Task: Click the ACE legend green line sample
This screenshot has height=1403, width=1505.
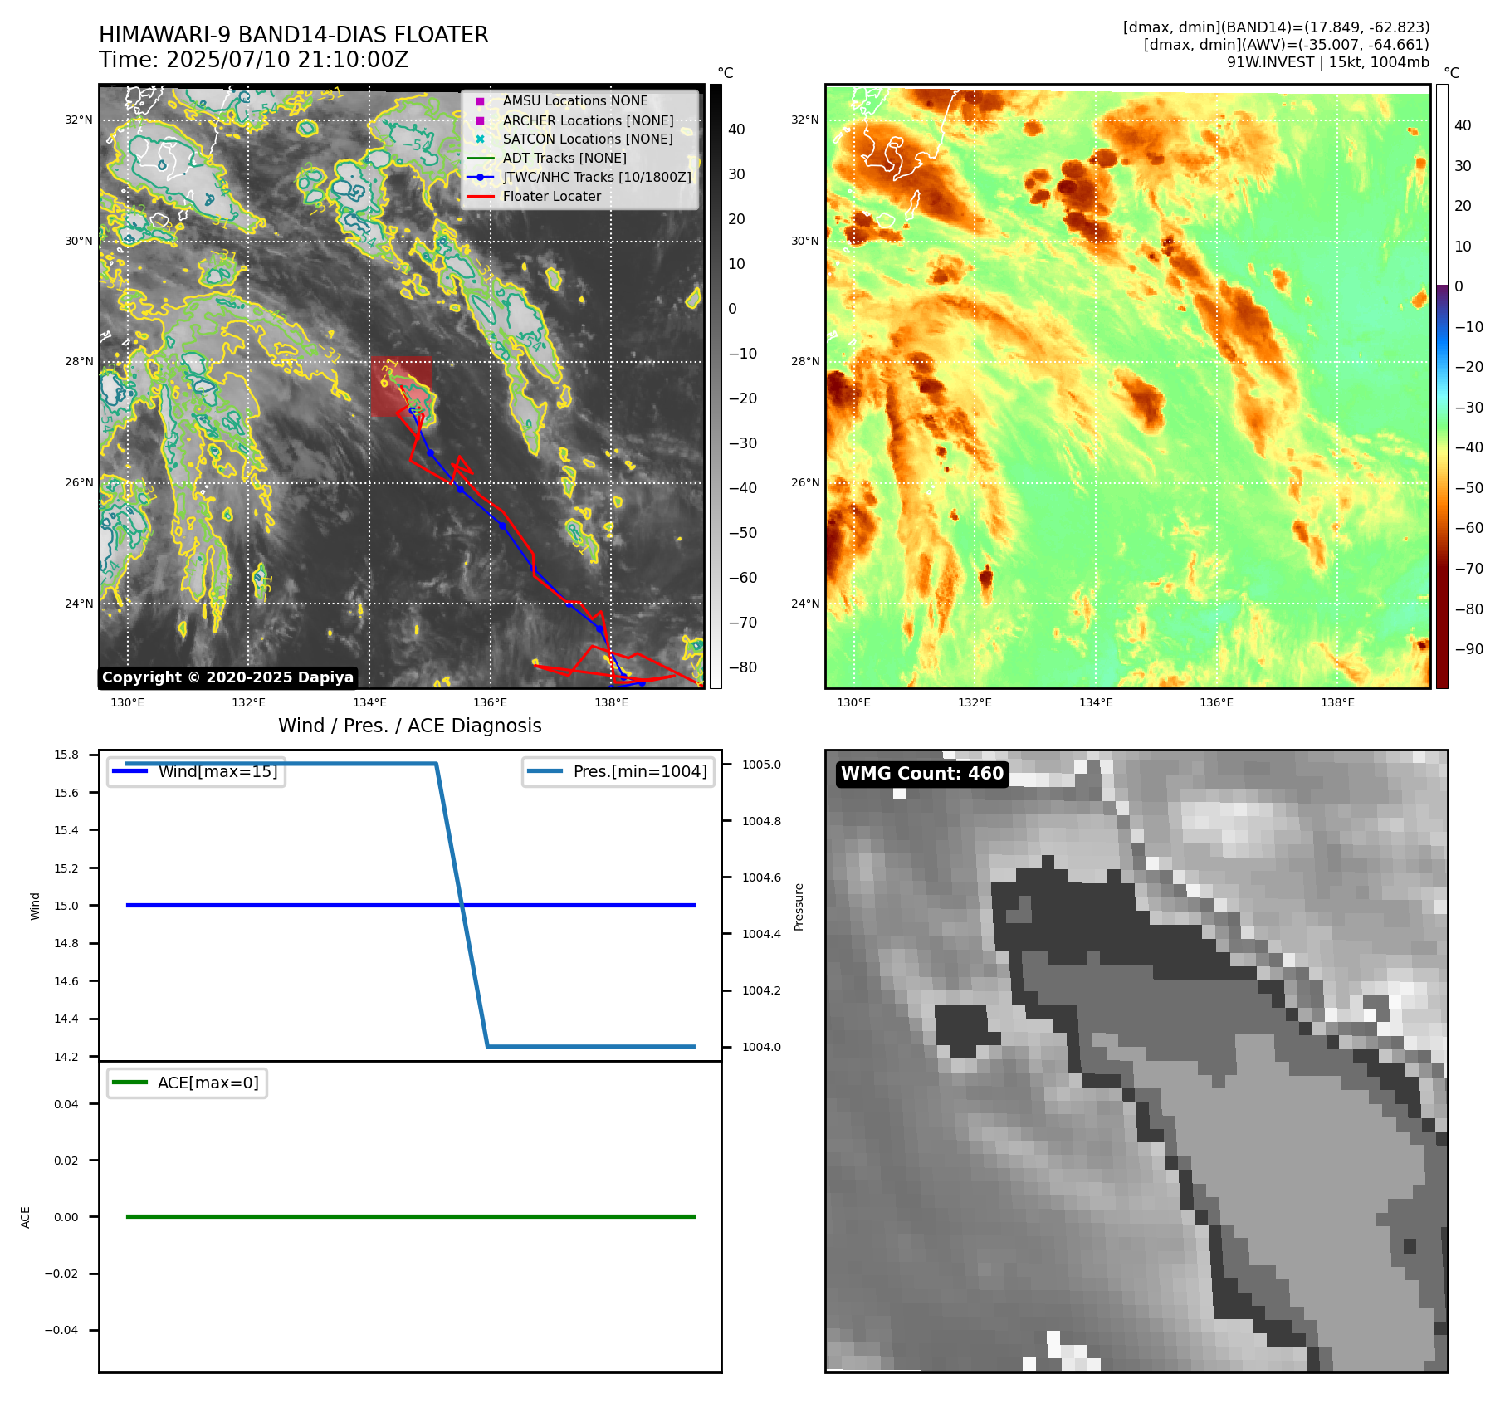Action: 129,1083
